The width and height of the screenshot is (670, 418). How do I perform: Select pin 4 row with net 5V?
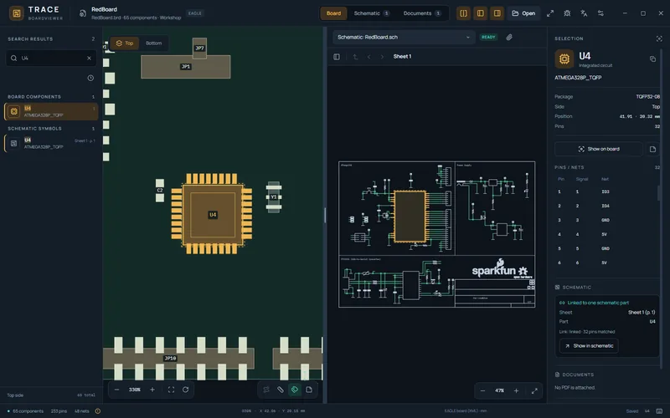click(606, 234)
